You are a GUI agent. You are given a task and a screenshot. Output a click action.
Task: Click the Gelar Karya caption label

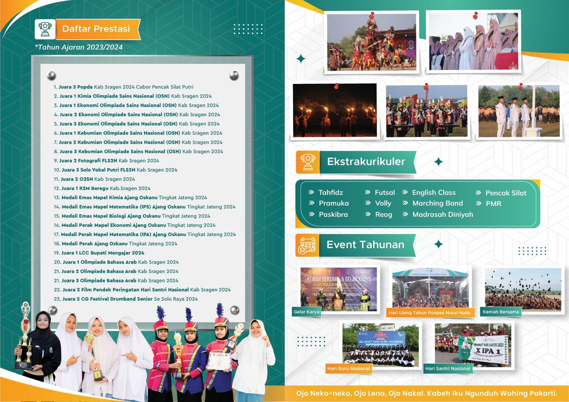pos(307,312)
